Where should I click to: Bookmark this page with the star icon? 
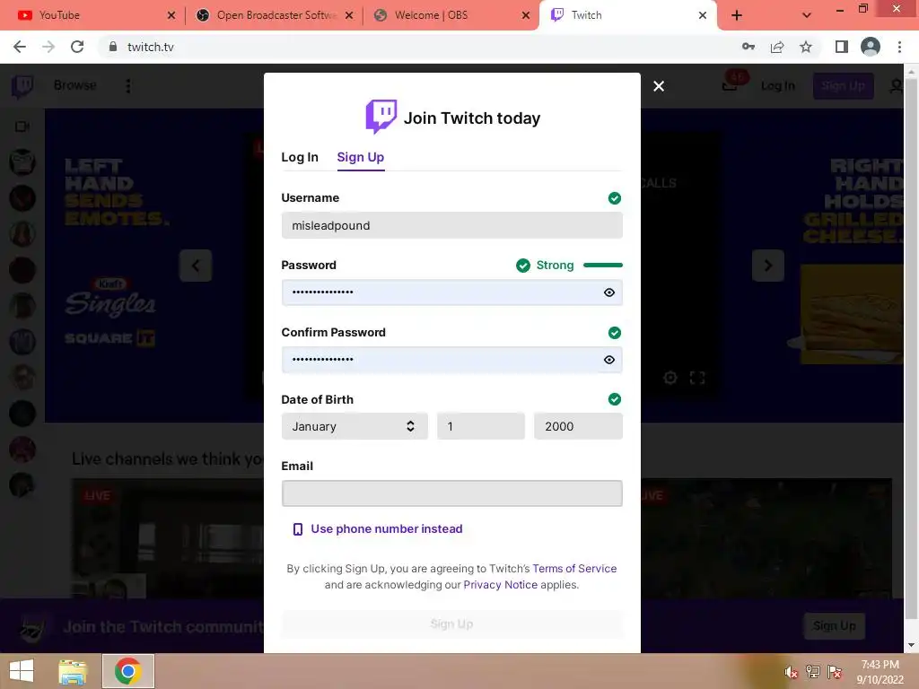(806, 47)
